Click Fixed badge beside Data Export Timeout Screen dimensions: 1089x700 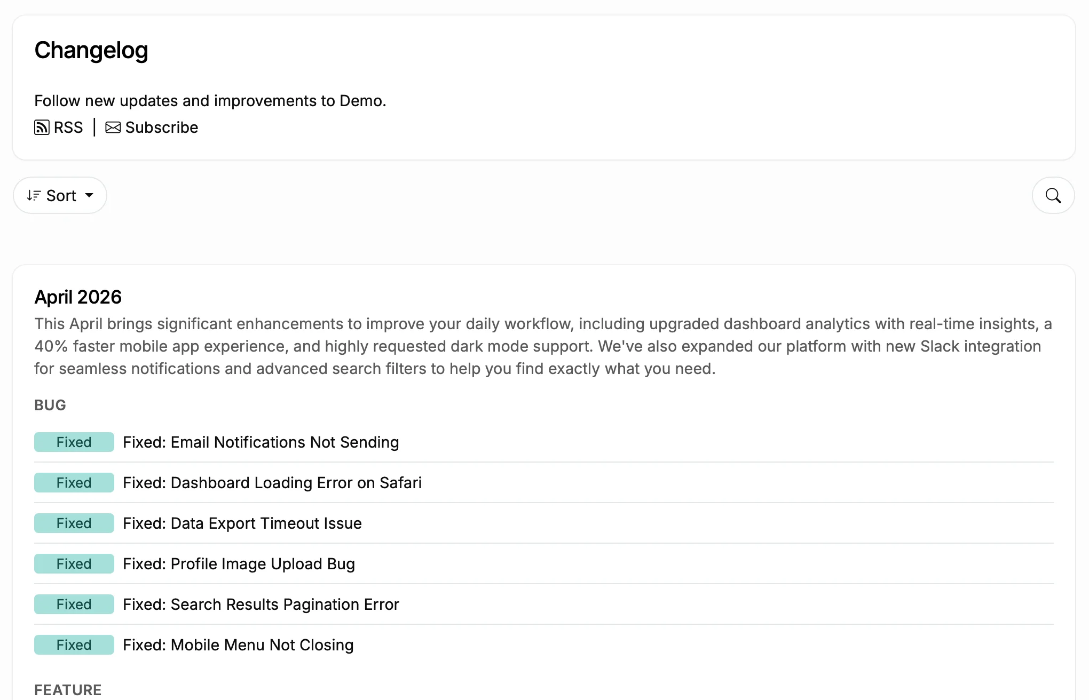click(x=74, y=523)
